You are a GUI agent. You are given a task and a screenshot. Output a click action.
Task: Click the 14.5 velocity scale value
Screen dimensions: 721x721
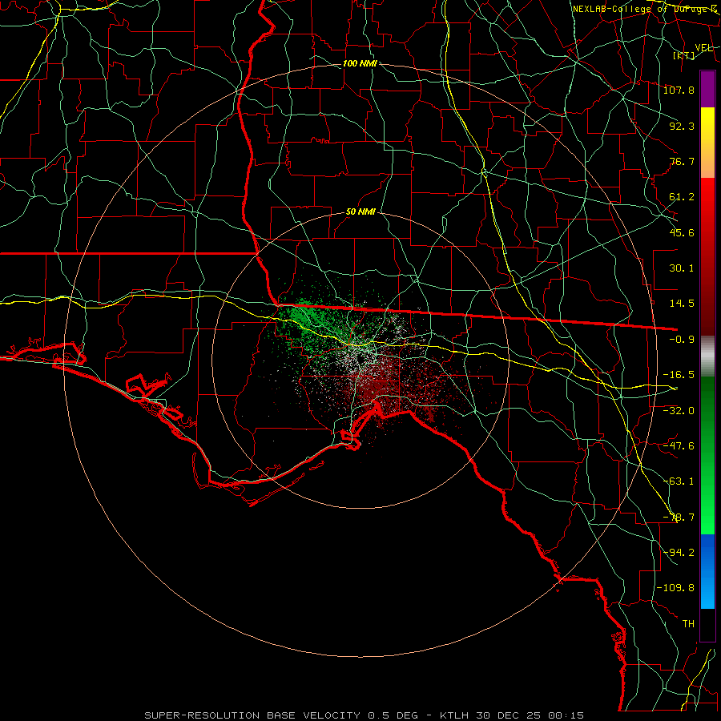(x=682, y=304)
